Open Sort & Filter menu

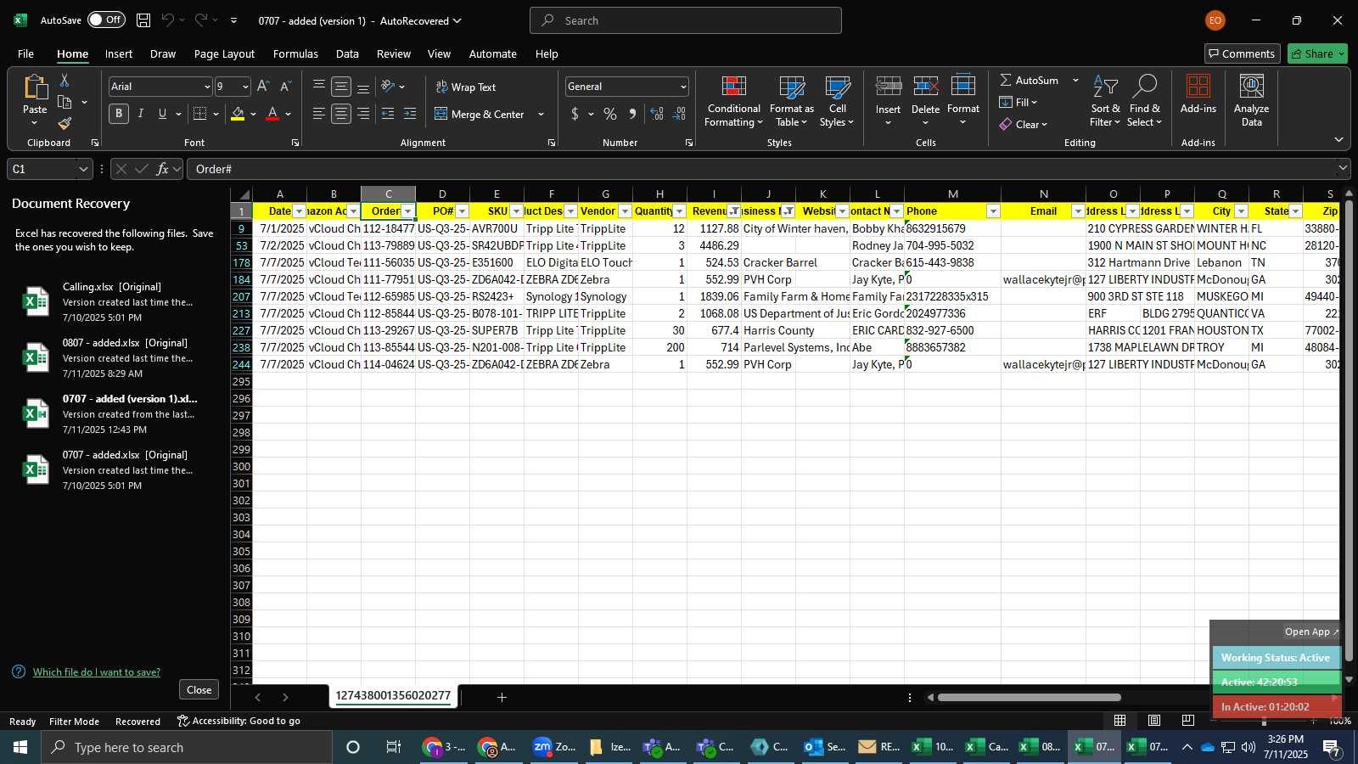pos(1105,102)
